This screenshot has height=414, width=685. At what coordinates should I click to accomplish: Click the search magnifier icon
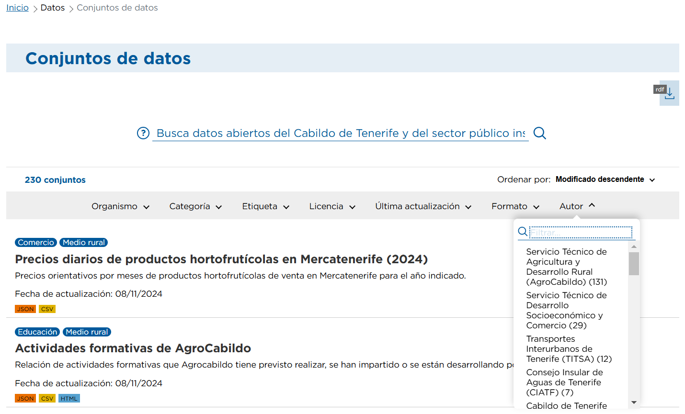(540, 133)
